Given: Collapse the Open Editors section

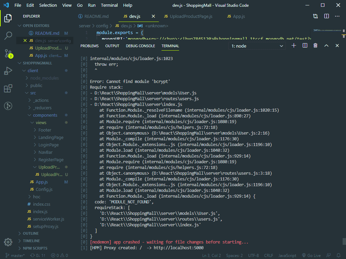Looking at the screenshot, I should click(36, 26).
